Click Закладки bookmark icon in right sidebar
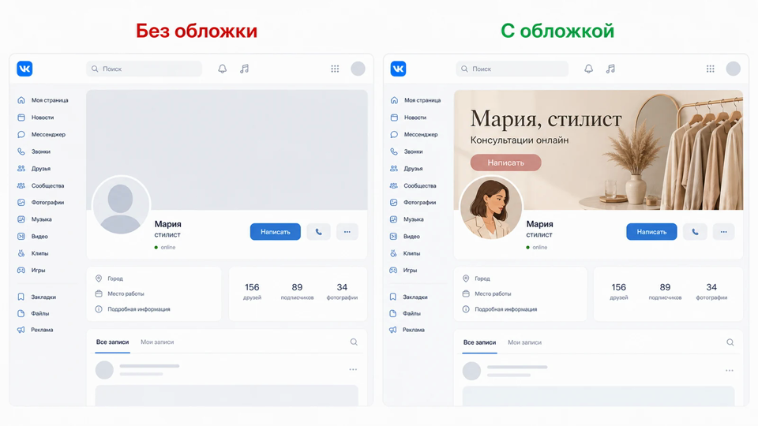Image resolution: width=758 pixels, height=426 pixels. (x=393, y=297)
